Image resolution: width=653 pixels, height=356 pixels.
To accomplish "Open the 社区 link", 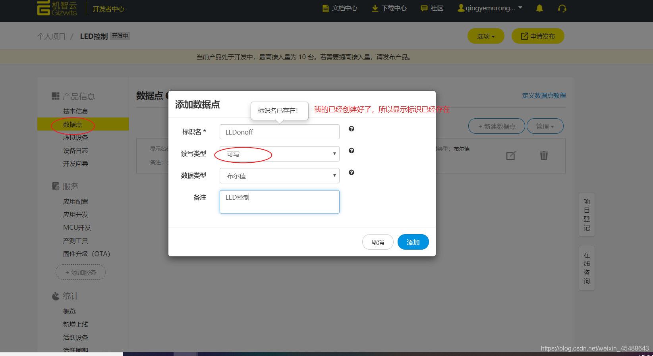I will tap(437, 8).
